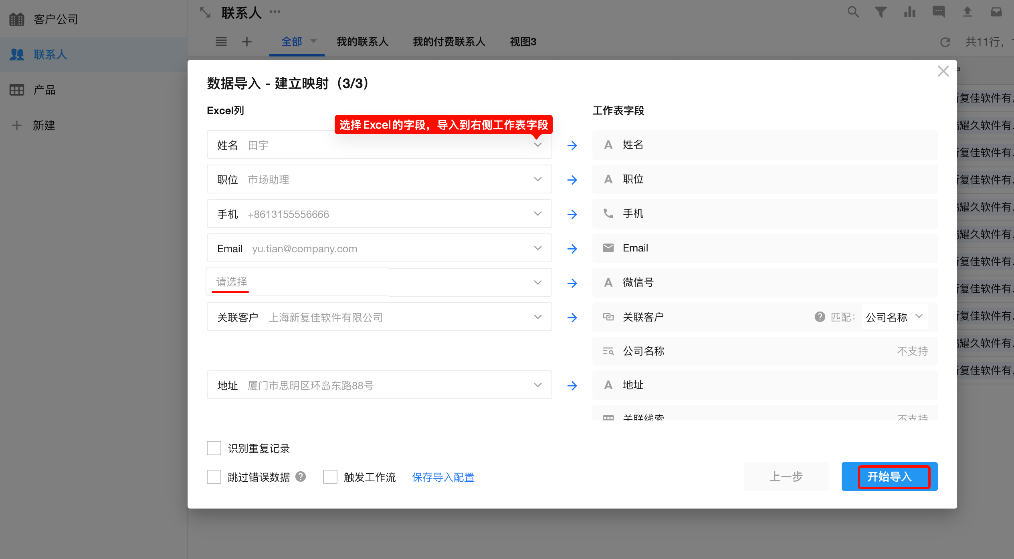Select 产品 in the left sidebar
This screenshot has width=1014, height=559.
click(x=44, y=90)
